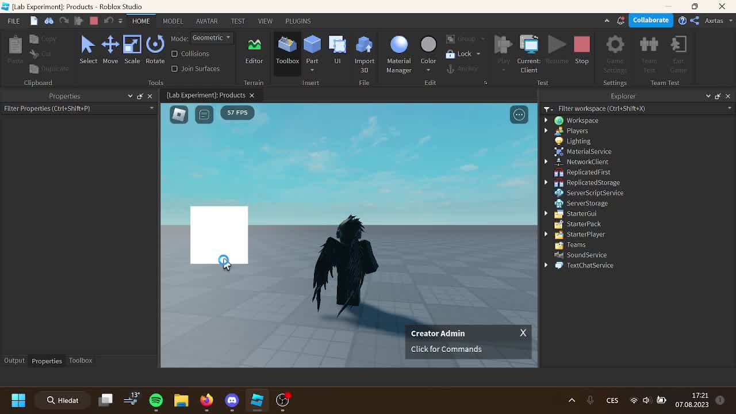Toggle the Collisions checkbox
The height and width of the screenshot is (414, 736).
pyautogui.click(x=175, y=53)
